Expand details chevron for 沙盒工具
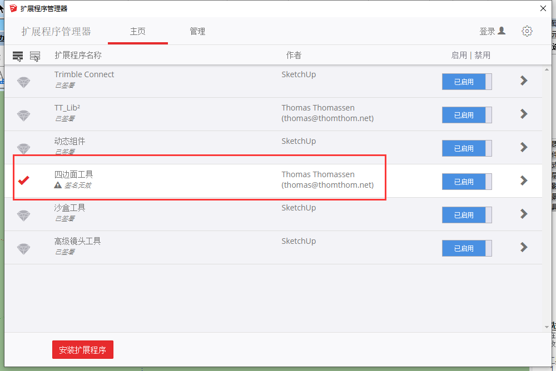The height and width of the screenshot is (371, 556). [524, 214]
